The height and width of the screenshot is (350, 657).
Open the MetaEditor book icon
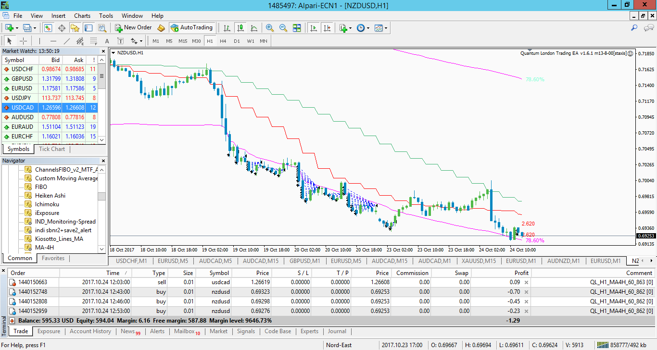coord(161,28)
